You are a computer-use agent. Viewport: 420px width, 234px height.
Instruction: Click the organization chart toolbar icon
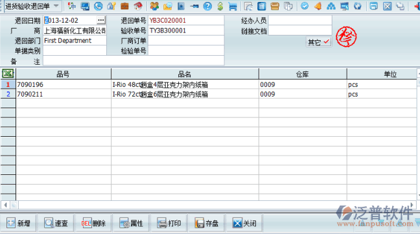click(331, 6)
